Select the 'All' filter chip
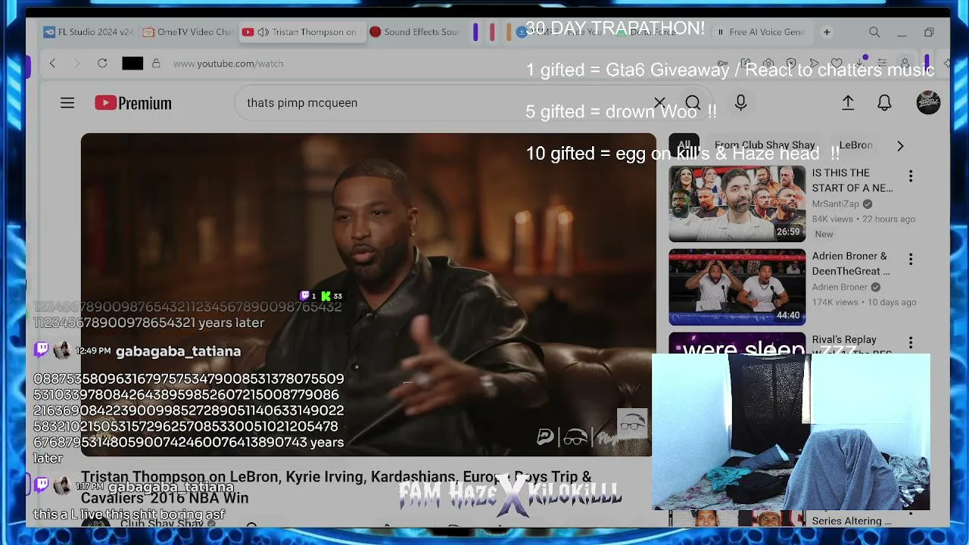The height and width of the screenshot is (545, 969). 684,145
